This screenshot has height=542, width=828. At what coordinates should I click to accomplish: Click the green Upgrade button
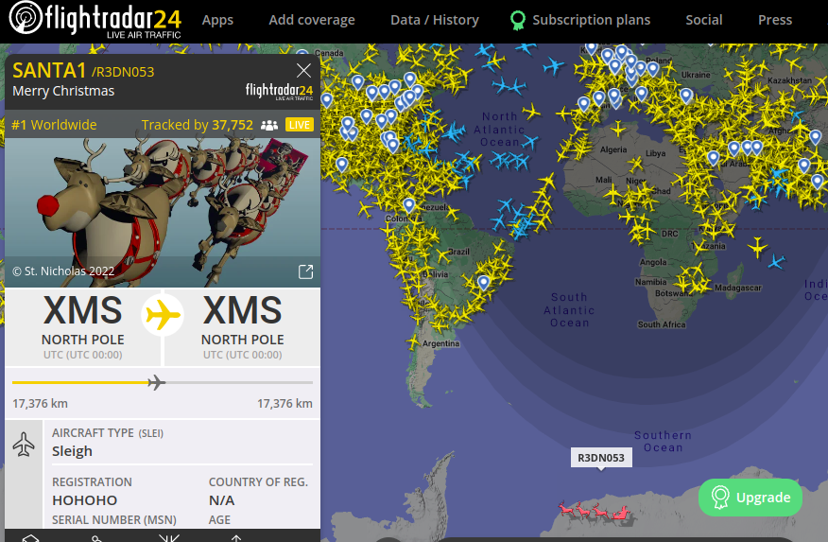pos(750,498)
